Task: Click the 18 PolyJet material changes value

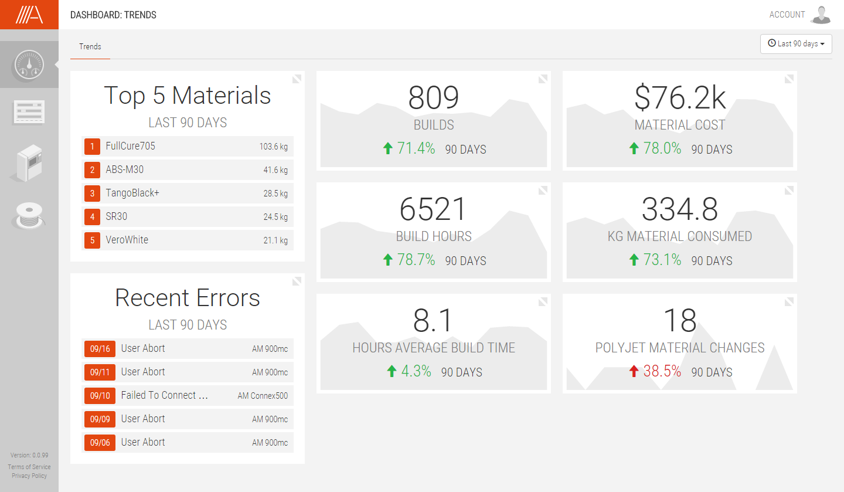Action: point(680,321)
